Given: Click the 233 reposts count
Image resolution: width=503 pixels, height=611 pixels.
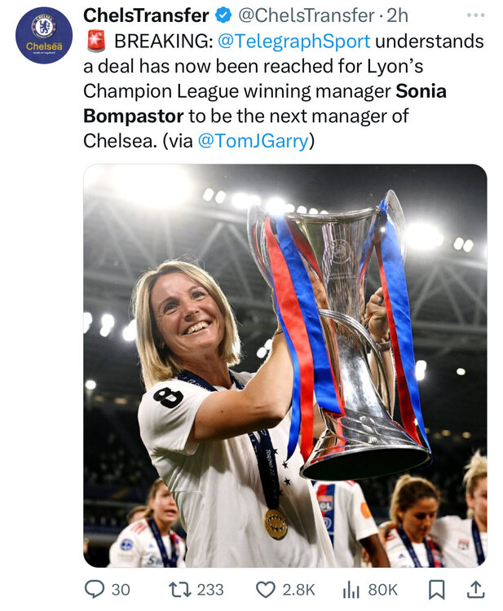Looking at the screenshot, I should (210, 590).
